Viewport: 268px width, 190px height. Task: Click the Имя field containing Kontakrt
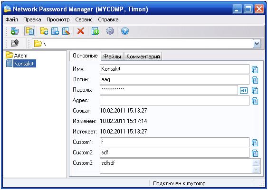[174, 69]
